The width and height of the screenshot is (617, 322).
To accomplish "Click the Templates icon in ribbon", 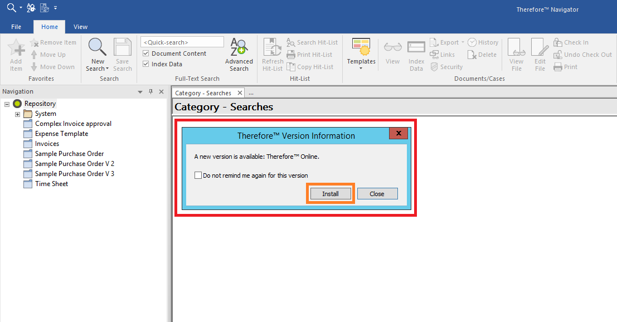I will click(361, 47).
